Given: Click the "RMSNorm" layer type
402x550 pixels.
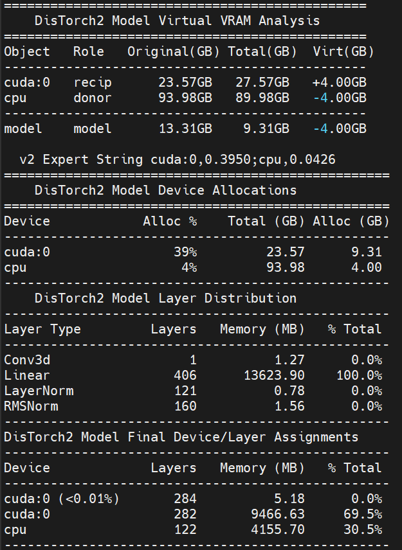Looking at the screenshot, I should [x=31, y=406].
